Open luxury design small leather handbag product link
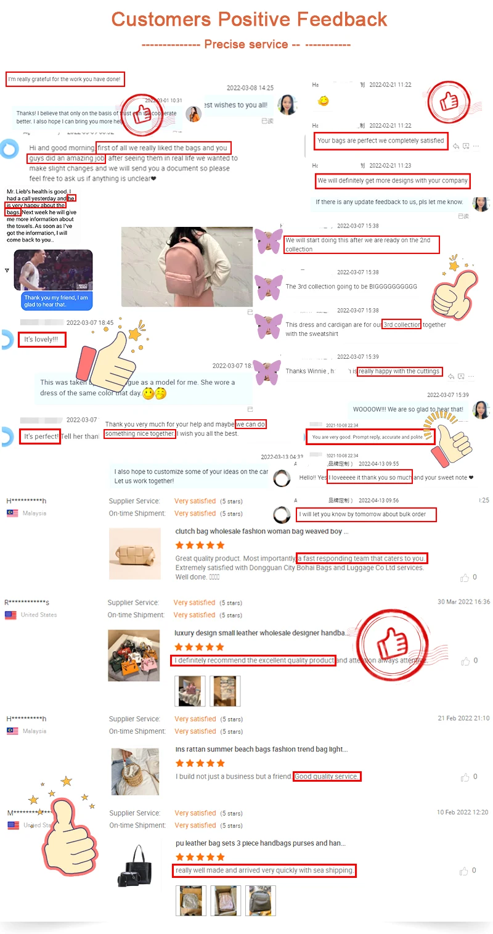493x934 pixels. click(263, 633)
